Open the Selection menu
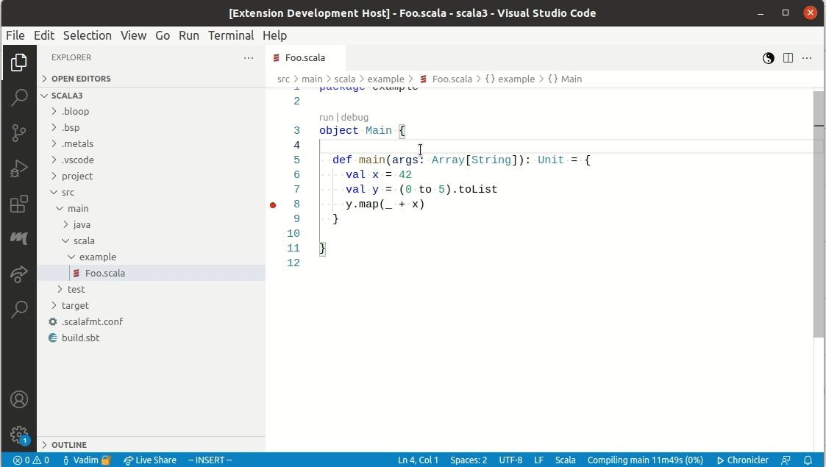The height and width of the screenshot is (467, 826). pos(88,35)
